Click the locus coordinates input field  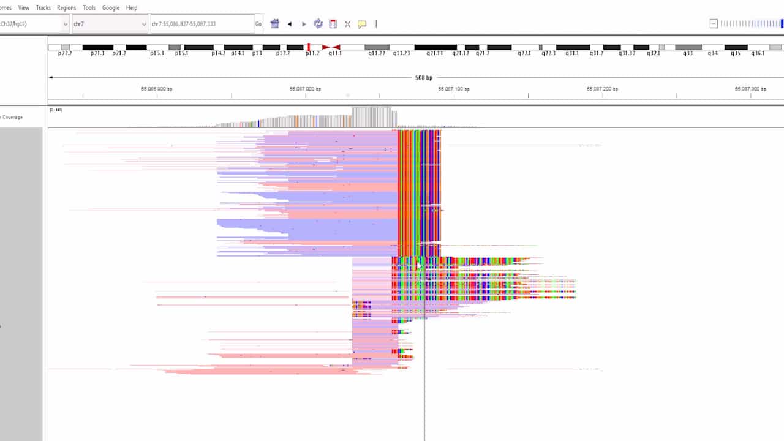[x=202, y=24]
